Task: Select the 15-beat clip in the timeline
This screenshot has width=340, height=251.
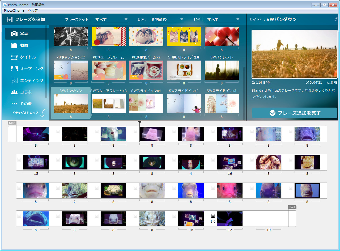Action: (x=36, y=162)
